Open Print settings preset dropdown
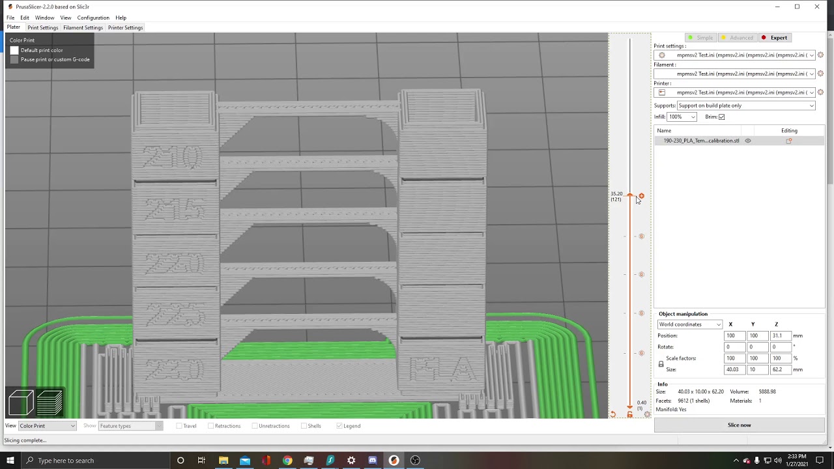 click(735, 55)
